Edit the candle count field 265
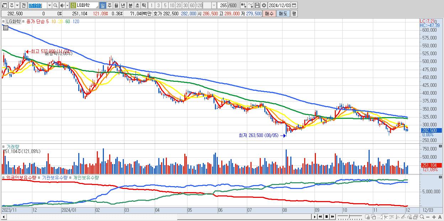Viewport: 444px width, 221px height. [x=223, y=5]
